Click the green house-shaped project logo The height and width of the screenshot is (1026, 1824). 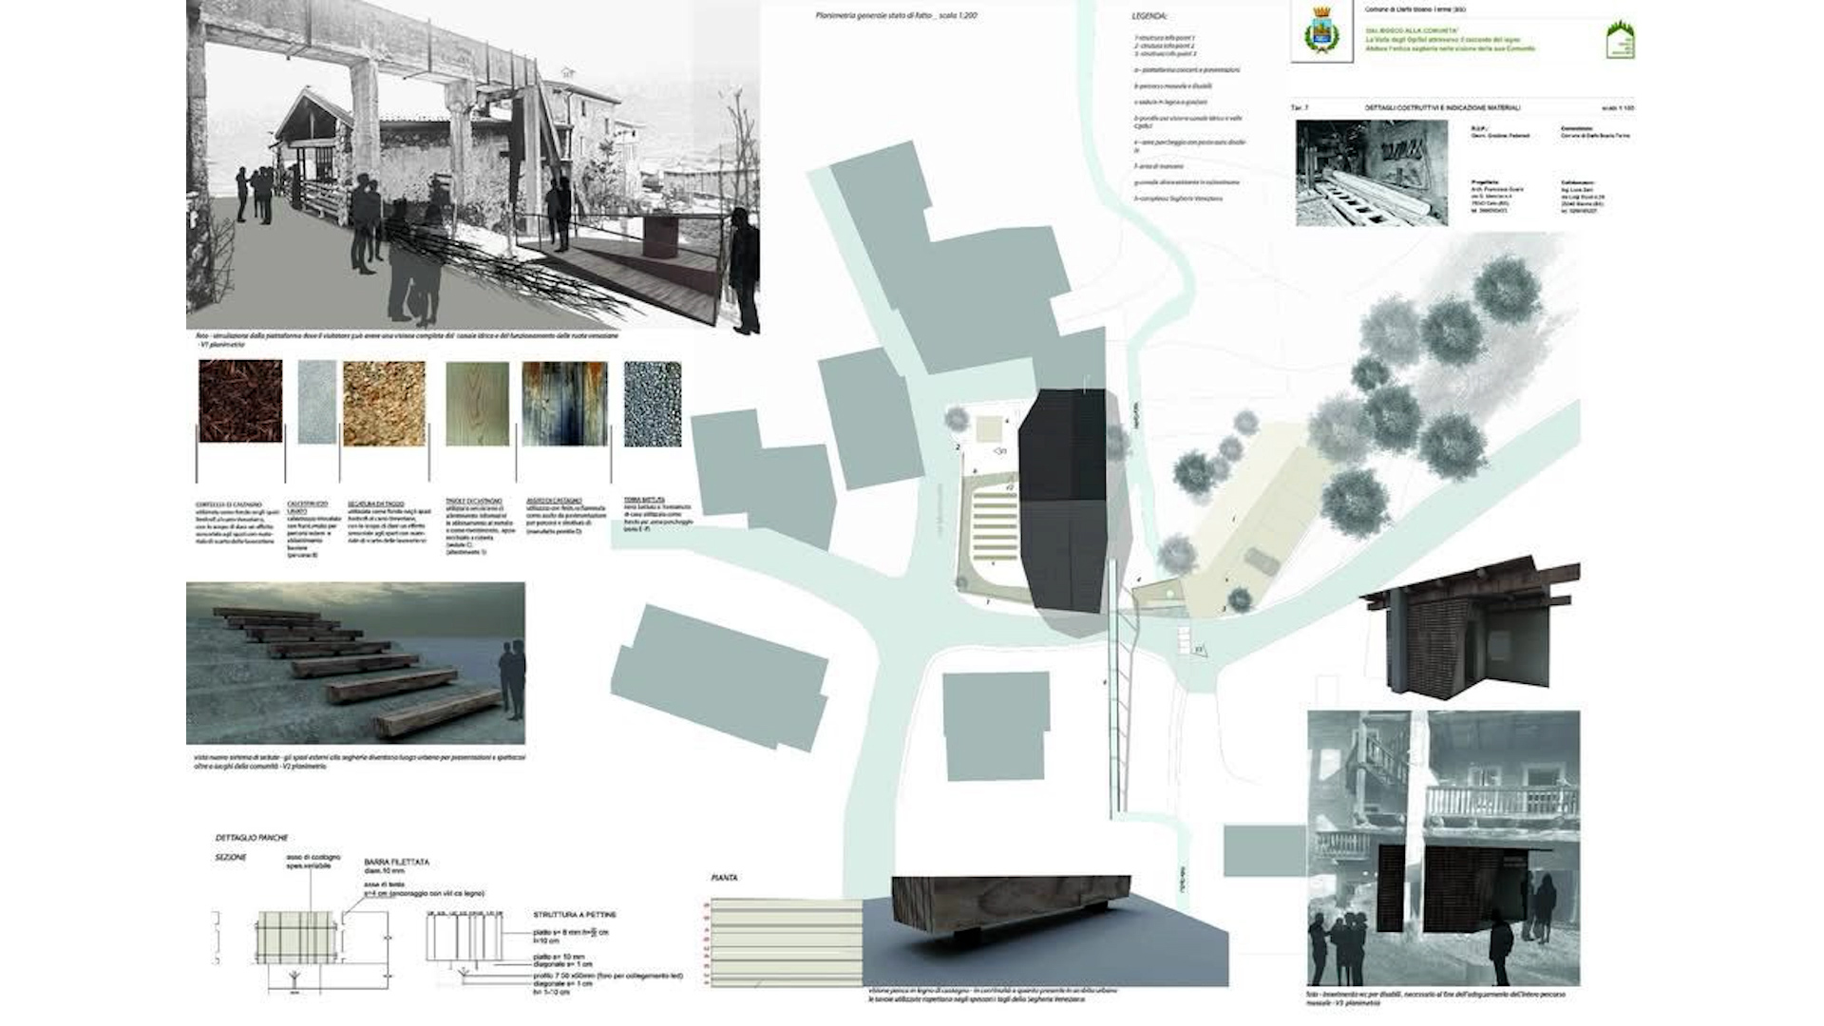[x=1619, y=40]
